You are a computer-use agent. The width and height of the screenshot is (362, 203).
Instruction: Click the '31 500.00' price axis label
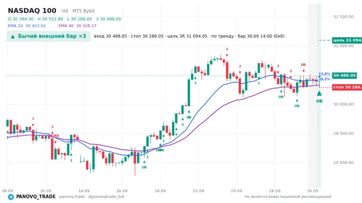[x=343, y=16]
